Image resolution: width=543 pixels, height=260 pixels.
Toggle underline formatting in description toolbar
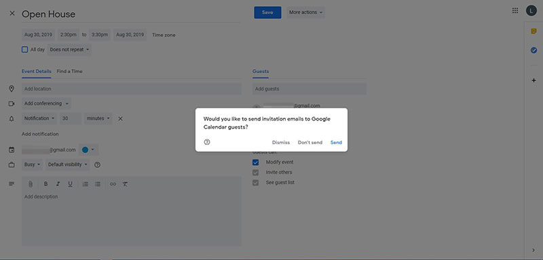(x=71, y=184)
